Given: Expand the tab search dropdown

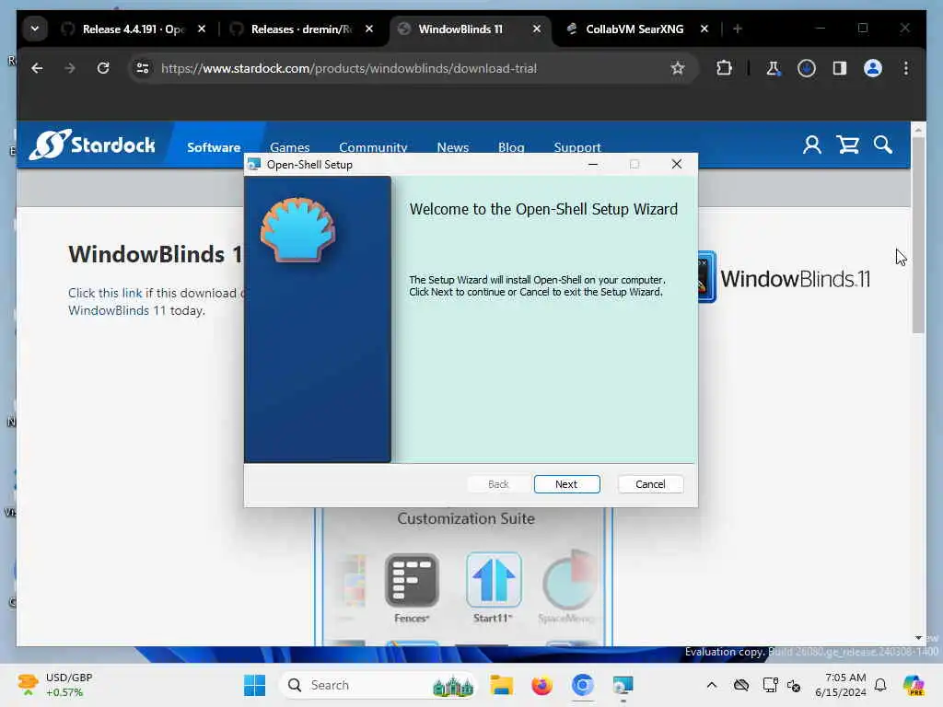Looking at the screenshot, I should tap(35, 29).
